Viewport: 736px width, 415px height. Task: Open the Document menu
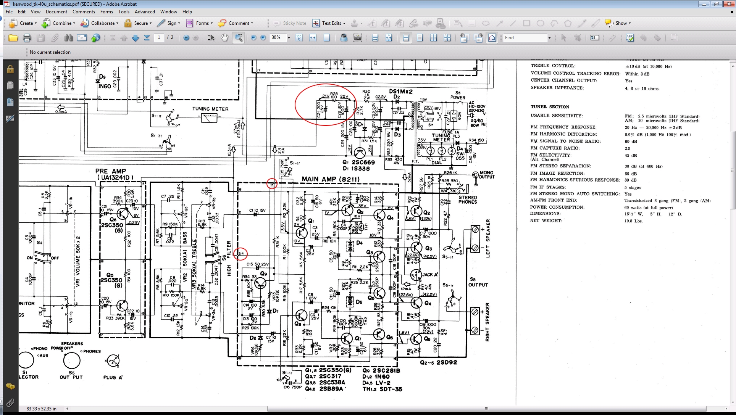(56, 12)
